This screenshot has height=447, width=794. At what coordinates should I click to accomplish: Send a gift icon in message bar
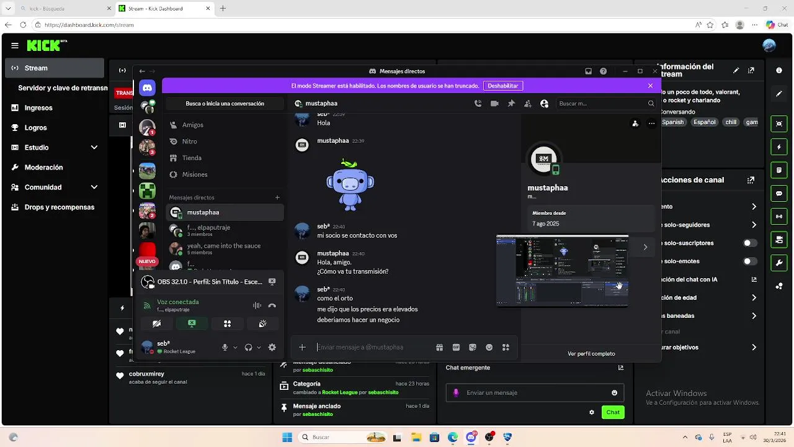pos(439,348)
